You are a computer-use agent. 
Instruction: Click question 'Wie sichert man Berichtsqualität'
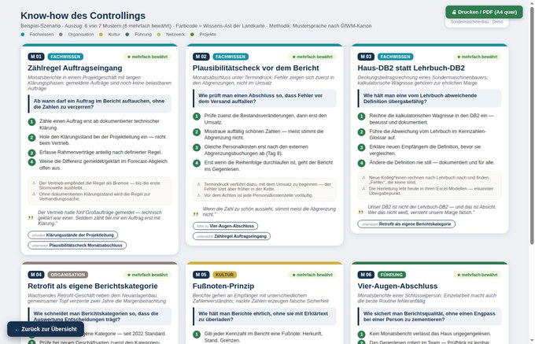pos(430,316)
